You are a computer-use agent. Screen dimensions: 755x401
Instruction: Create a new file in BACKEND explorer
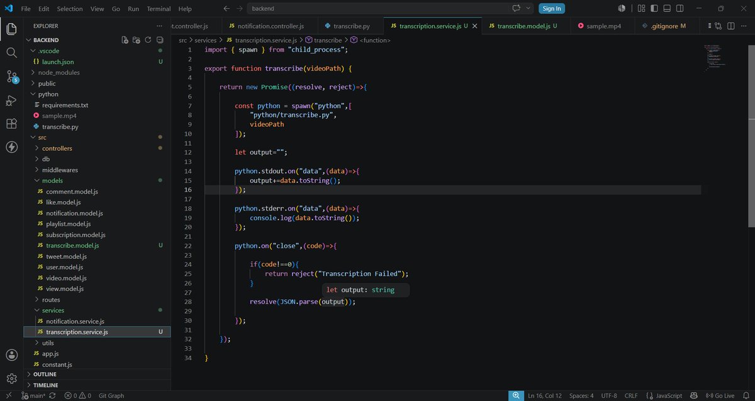(x=125, y=40)
